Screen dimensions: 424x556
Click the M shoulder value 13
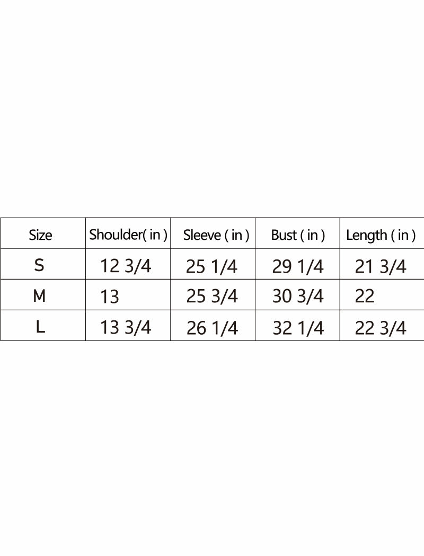(x=110, y=297)
